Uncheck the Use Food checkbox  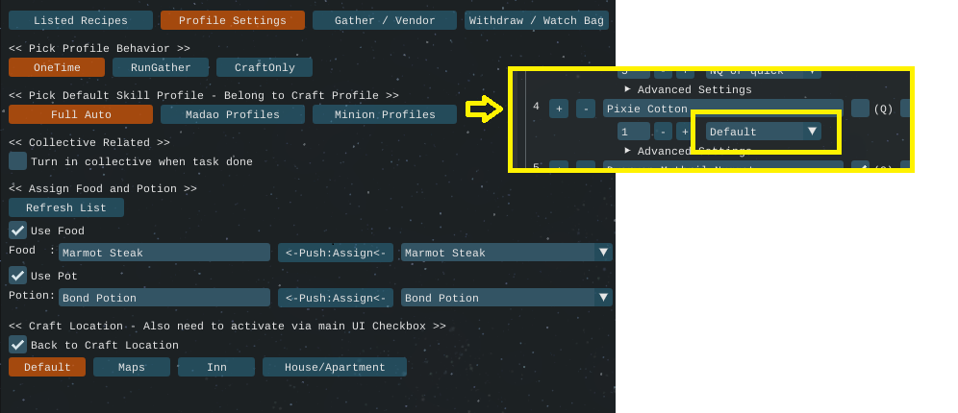[17, 231]
